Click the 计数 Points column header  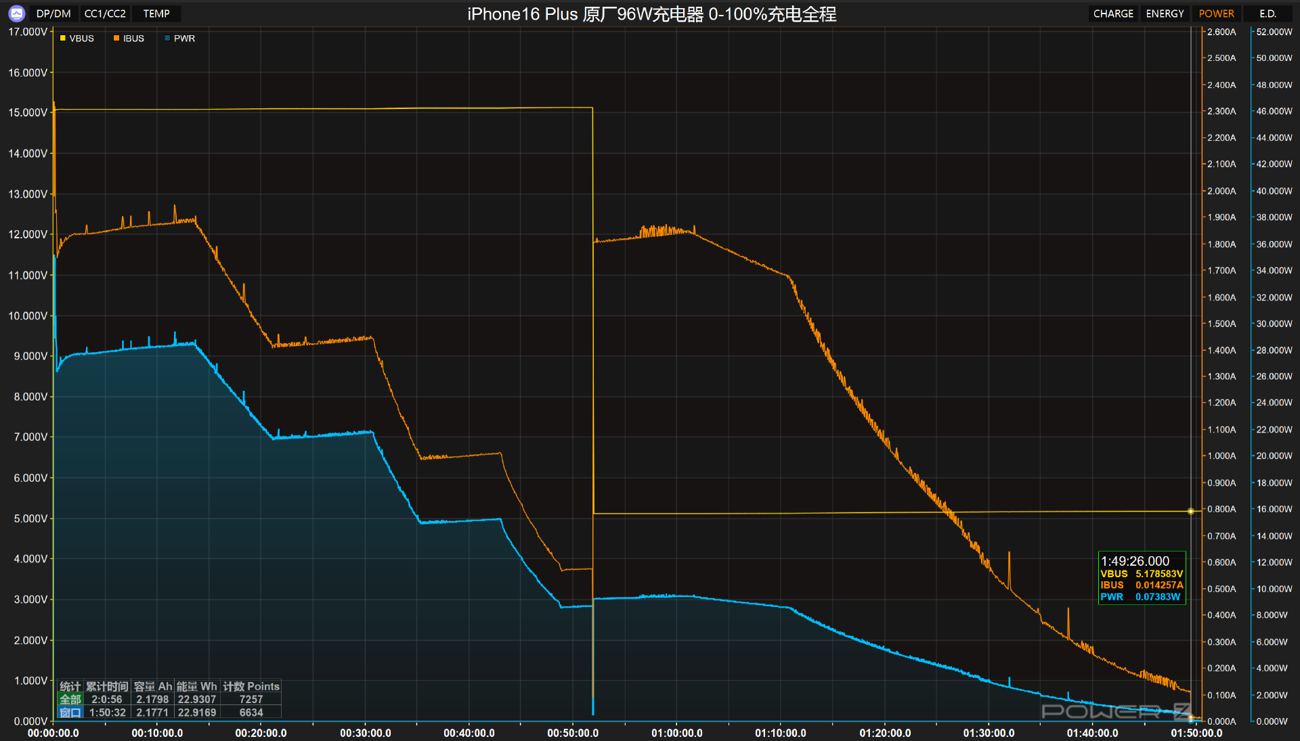pos(251,687)
